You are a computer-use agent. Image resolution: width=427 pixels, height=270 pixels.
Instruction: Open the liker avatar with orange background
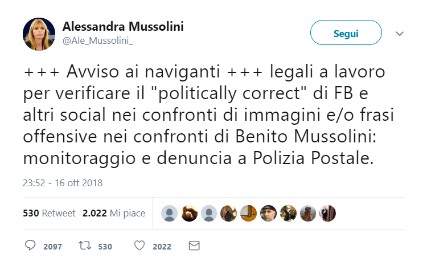click(248, 213)
